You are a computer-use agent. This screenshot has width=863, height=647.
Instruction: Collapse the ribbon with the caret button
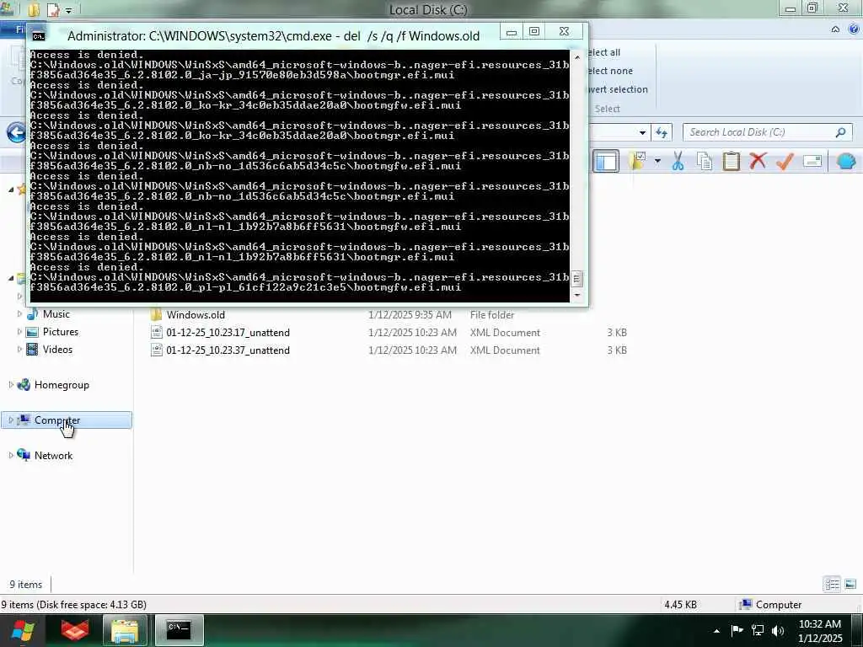(835, 29)
